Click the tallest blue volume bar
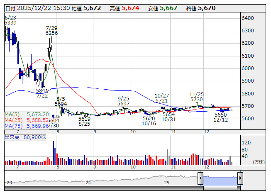 [x=53, y=153]
